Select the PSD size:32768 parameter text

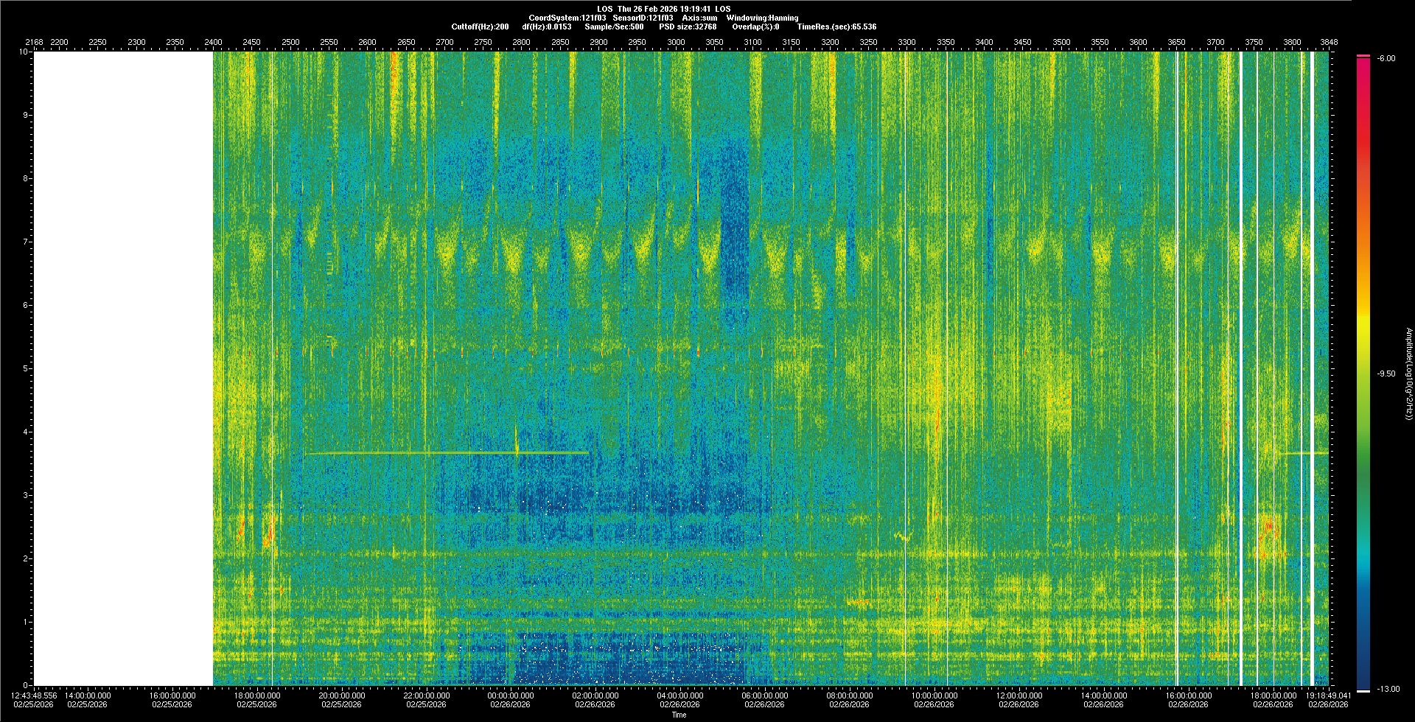688,27
